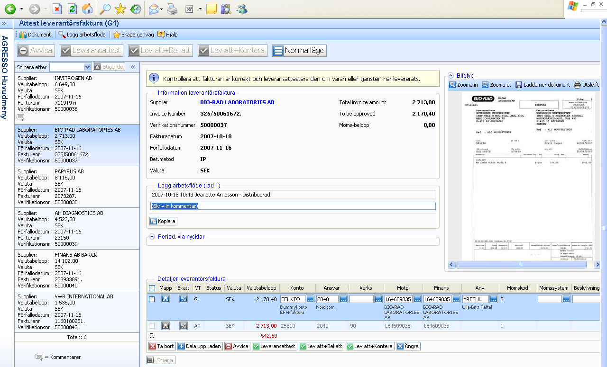Edit with Word icon in toolbar
Screen dimensions: 607x367
click(189, 9)
